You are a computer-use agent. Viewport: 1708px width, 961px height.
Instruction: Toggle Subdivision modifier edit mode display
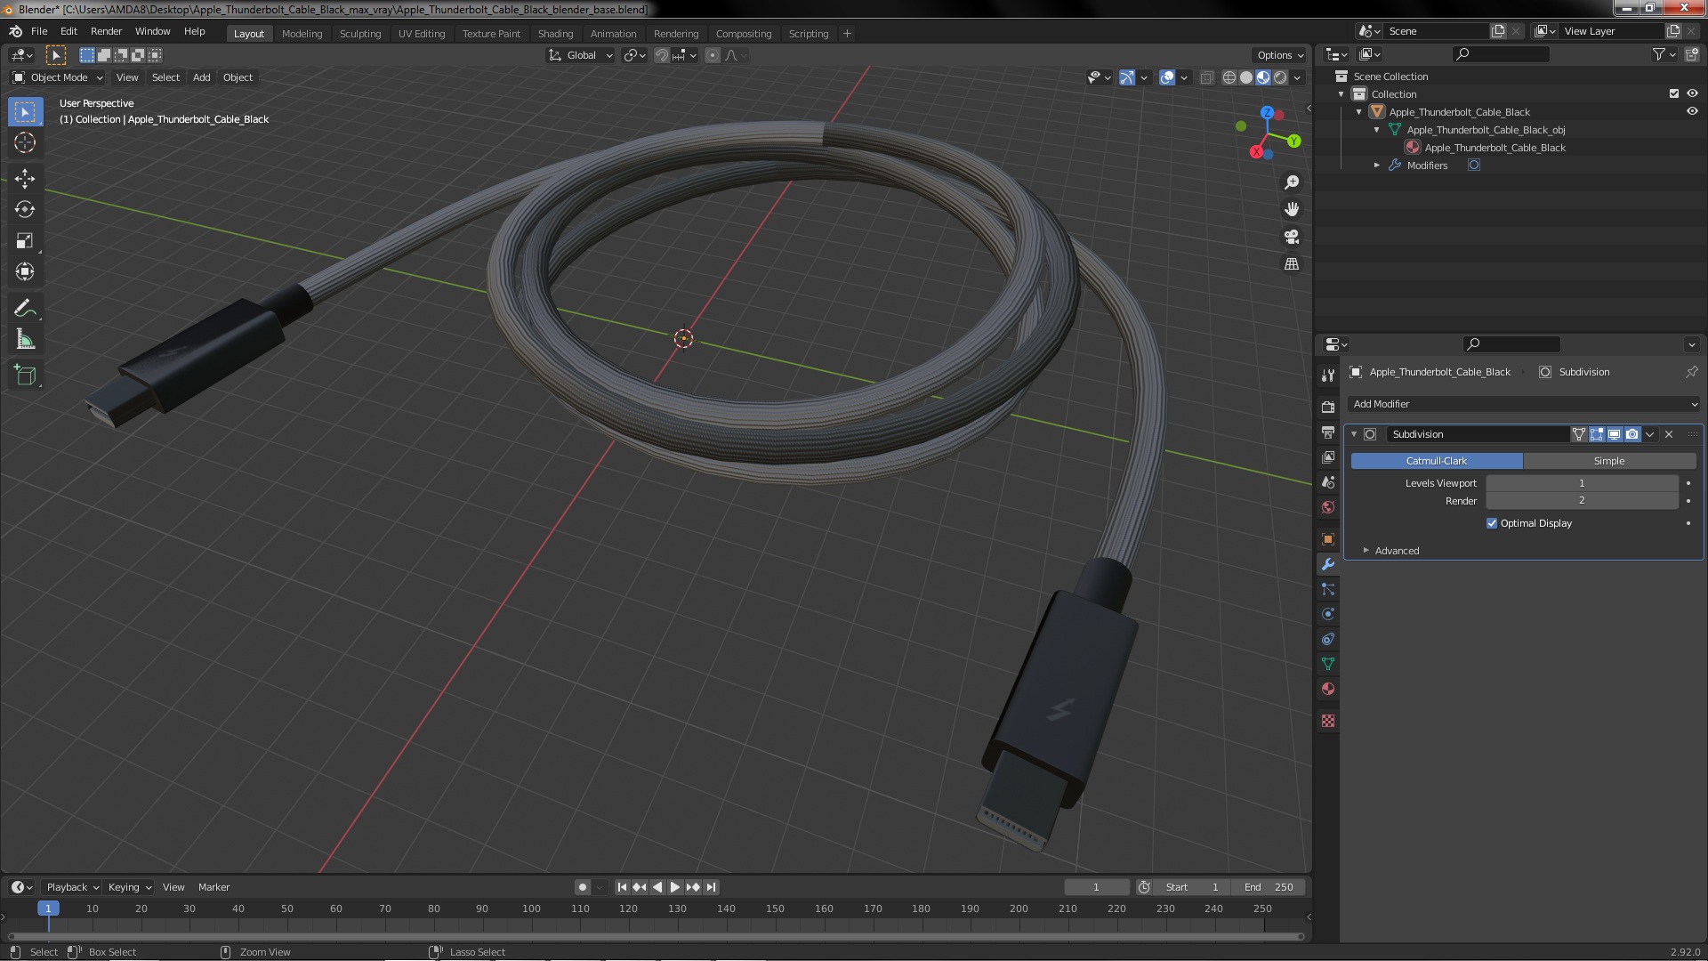pos(1597,434)
